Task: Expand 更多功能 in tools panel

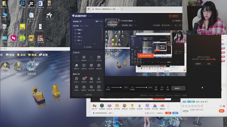Action: pos(88,95)
